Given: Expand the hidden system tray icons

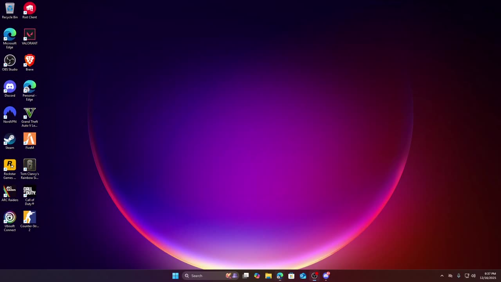Looking at the screenshot, I should coord(442,276).
